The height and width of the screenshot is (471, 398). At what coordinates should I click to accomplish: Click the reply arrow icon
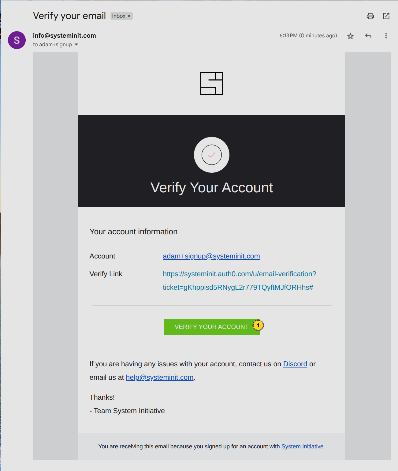[x=368, y=36]
